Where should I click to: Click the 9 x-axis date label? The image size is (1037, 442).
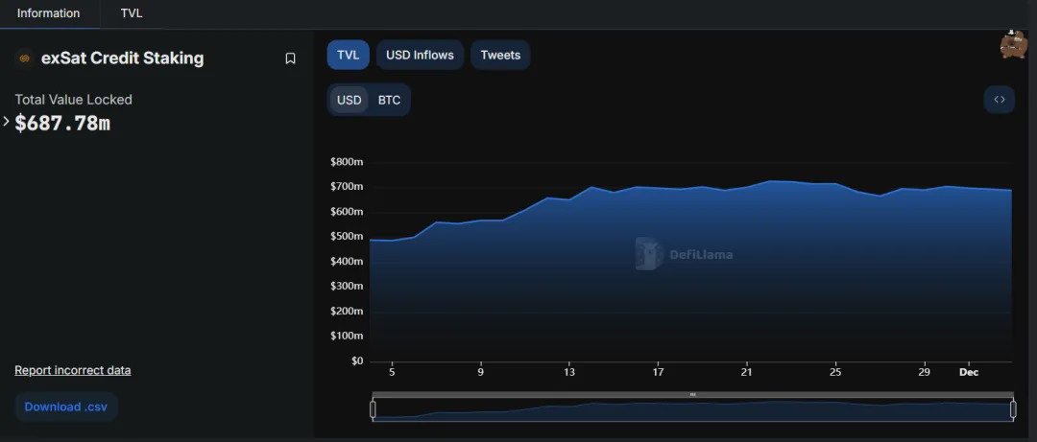coord(481,372)
